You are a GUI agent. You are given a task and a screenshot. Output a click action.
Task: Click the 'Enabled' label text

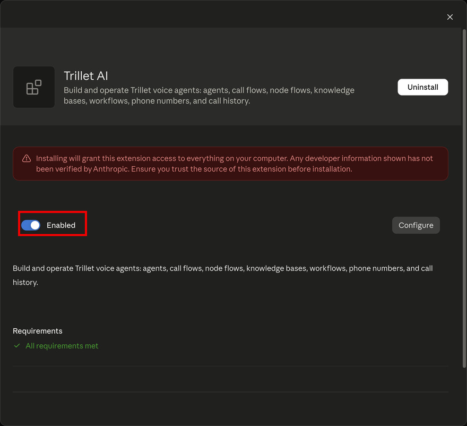click(x=61, y=225)
